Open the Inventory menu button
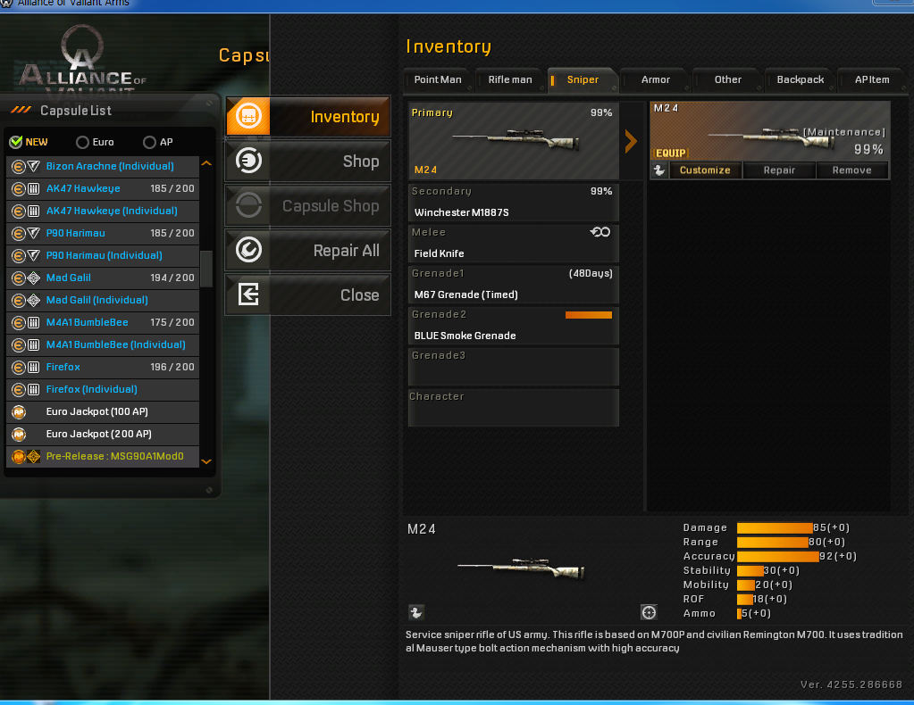 tap(307, 116)
